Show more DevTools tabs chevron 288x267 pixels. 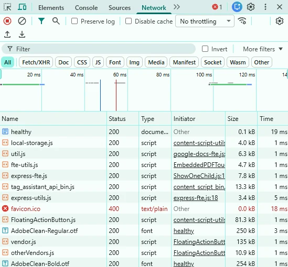tap(176, 7)
